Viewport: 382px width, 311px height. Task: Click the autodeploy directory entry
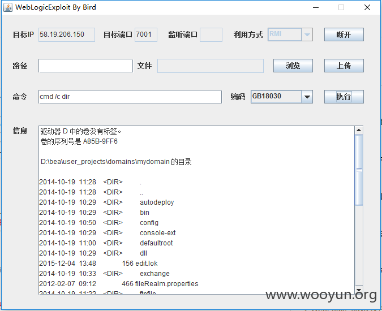pos(157,202)
